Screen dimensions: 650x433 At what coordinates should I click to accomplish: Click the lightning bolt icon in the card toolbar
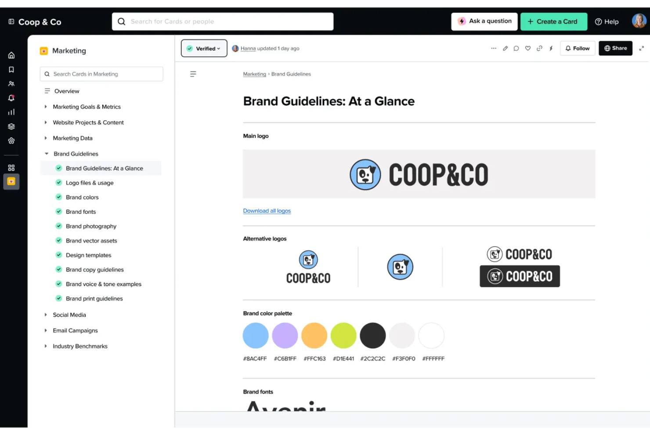point(551,48)
